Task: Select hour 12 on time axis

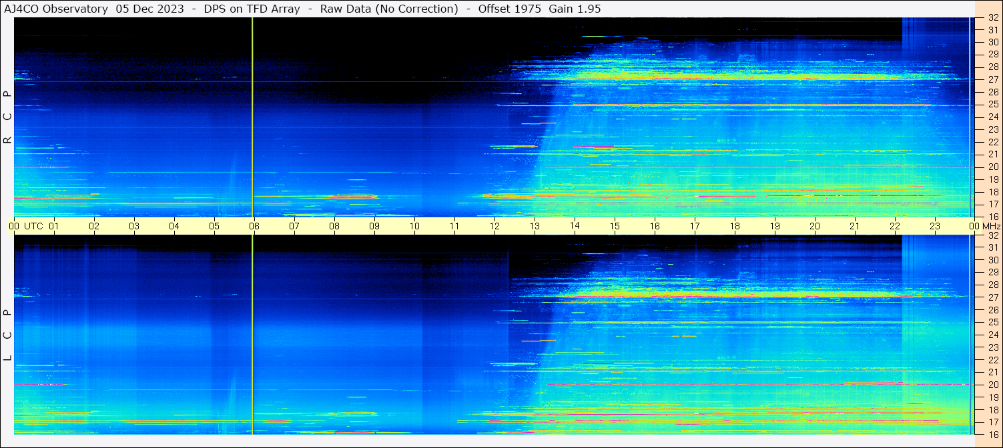Action: tap(494, 226)
